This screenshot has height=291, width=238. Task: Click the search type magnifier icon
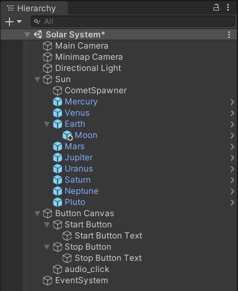point(37,21)
